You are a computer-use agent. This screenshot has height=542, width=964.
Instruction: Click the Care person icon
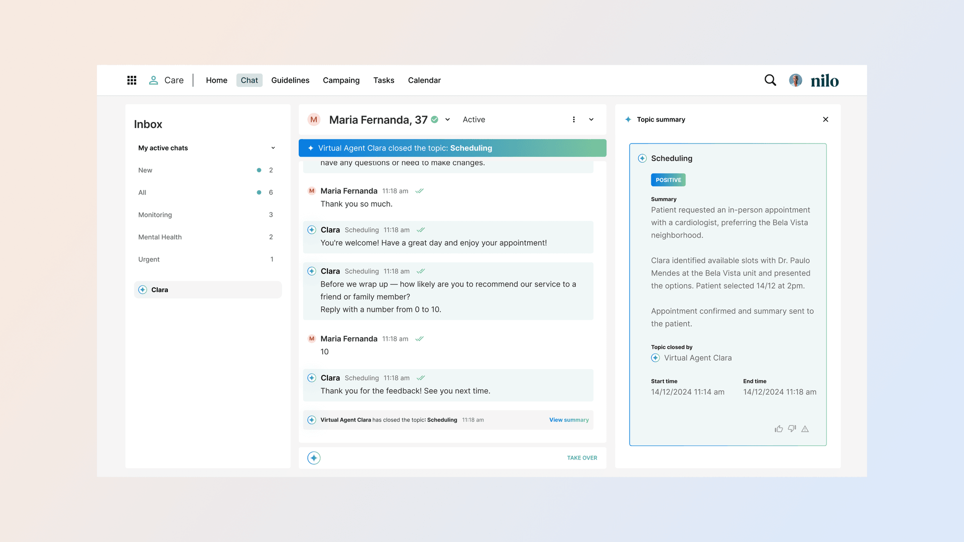click(x=154, y=80)
